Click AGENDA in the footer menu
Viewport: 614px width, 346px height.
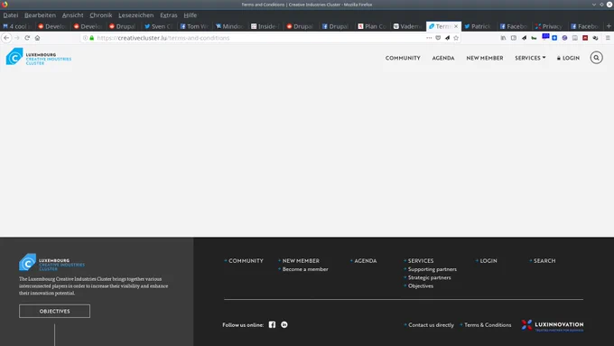point(366,261)
